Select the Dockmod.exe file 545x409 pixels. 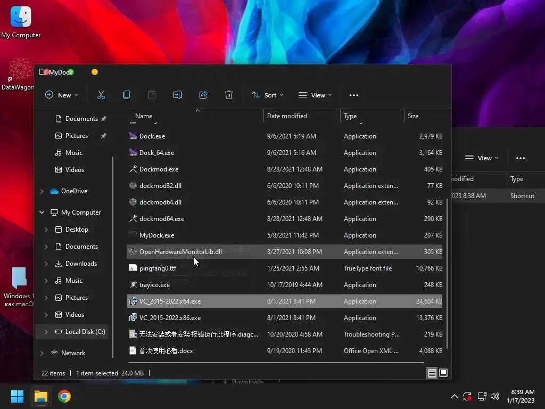pos(285,169)
